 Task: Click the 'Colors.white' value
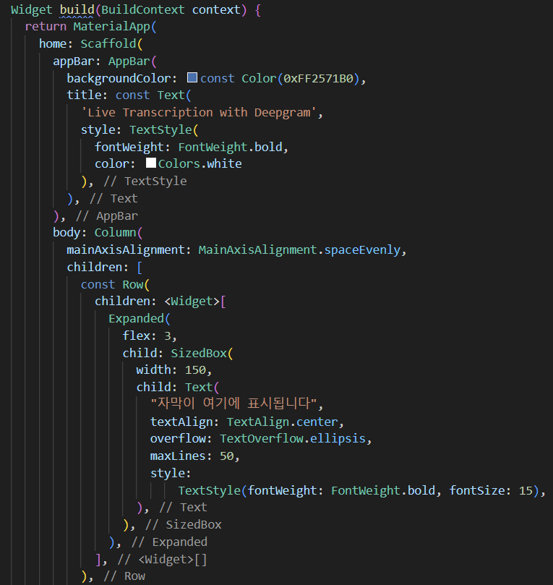coord(200,163)
